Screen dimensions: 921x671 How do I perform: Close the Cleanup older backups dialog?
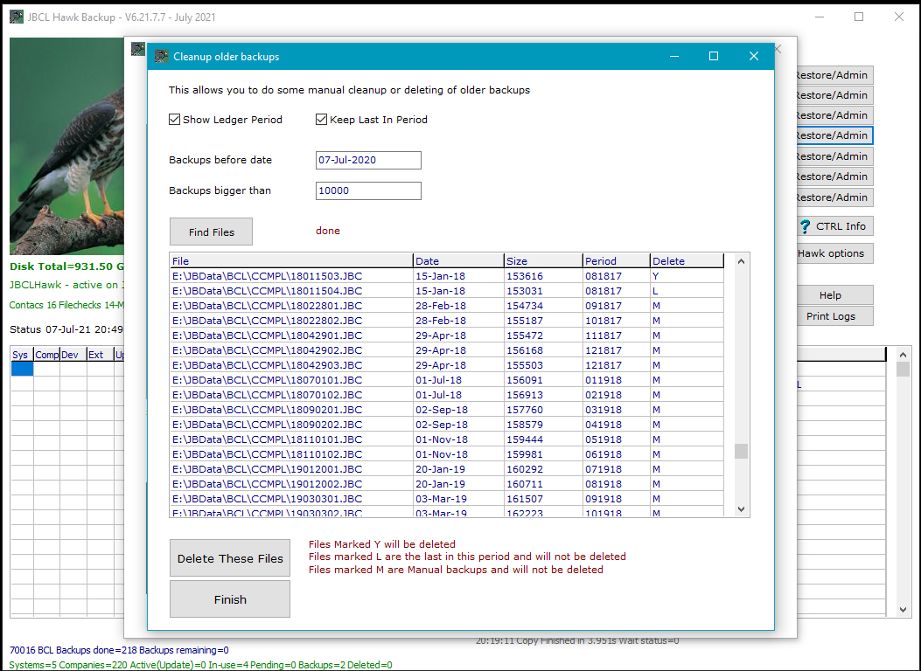click(754, 57)
